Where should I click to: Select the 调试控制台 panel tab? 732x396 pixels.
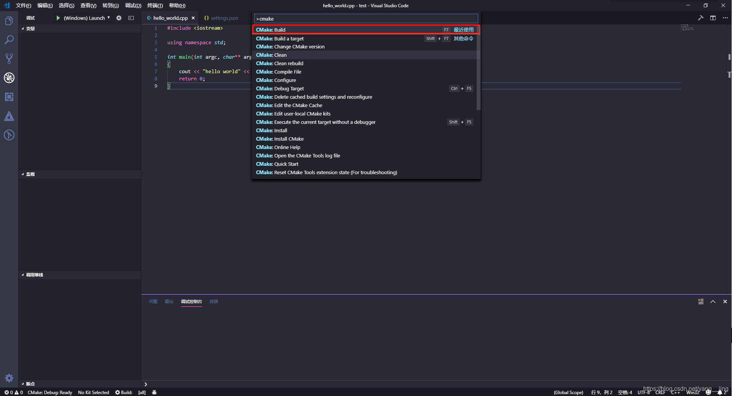pos(191,301)
